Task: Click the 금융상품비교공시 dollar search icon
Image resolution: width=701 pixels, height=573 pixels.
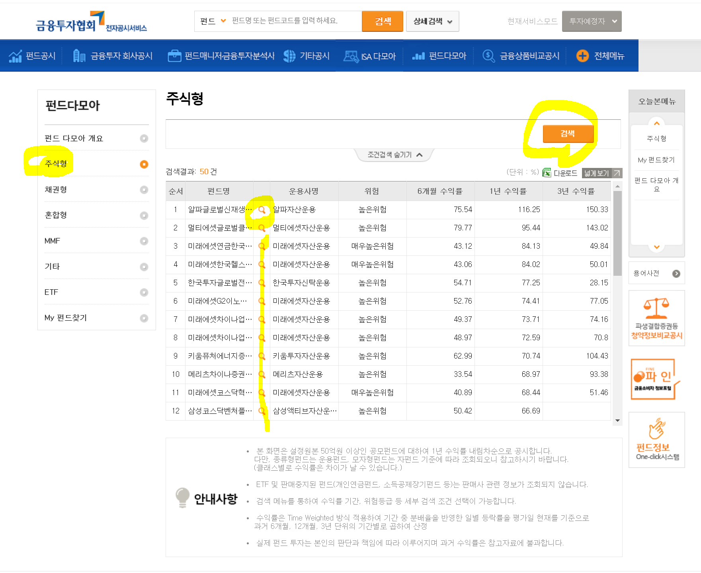Action: point(488,56)
